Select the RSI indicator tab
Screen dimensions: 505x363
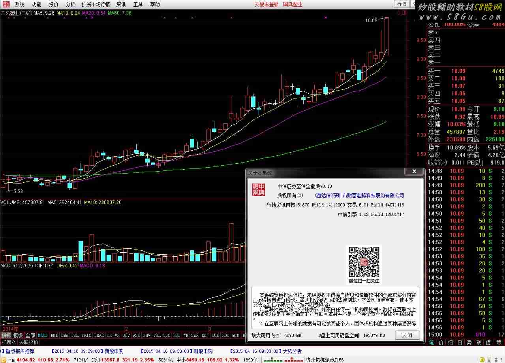coord(176,335)
